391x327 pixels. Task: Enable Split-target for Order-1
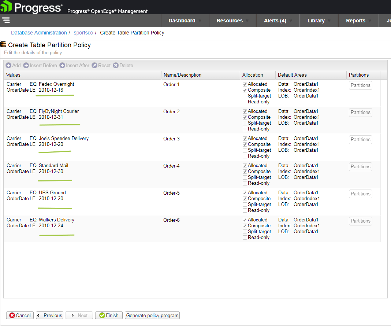point(245,96)
